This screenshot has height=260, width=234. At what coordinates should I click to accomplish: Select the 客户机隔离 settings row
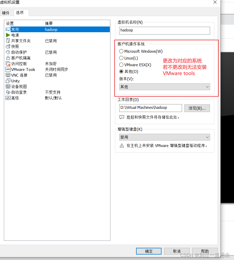tap(57, 58)
